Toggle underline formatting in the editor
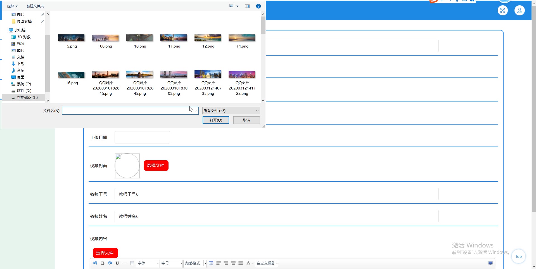 117,263
